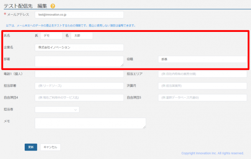Click the 自由項目5 input field
This screenshot has height=159, width=251.
pos(202,98)
